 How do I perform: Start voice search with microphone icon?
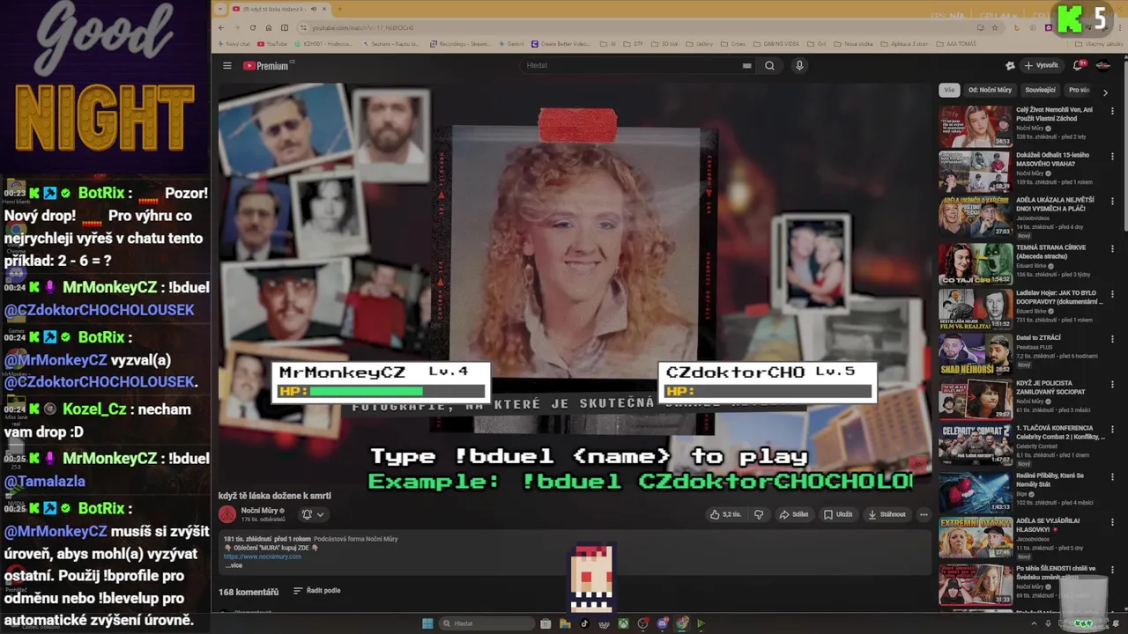tap(799, 66)
